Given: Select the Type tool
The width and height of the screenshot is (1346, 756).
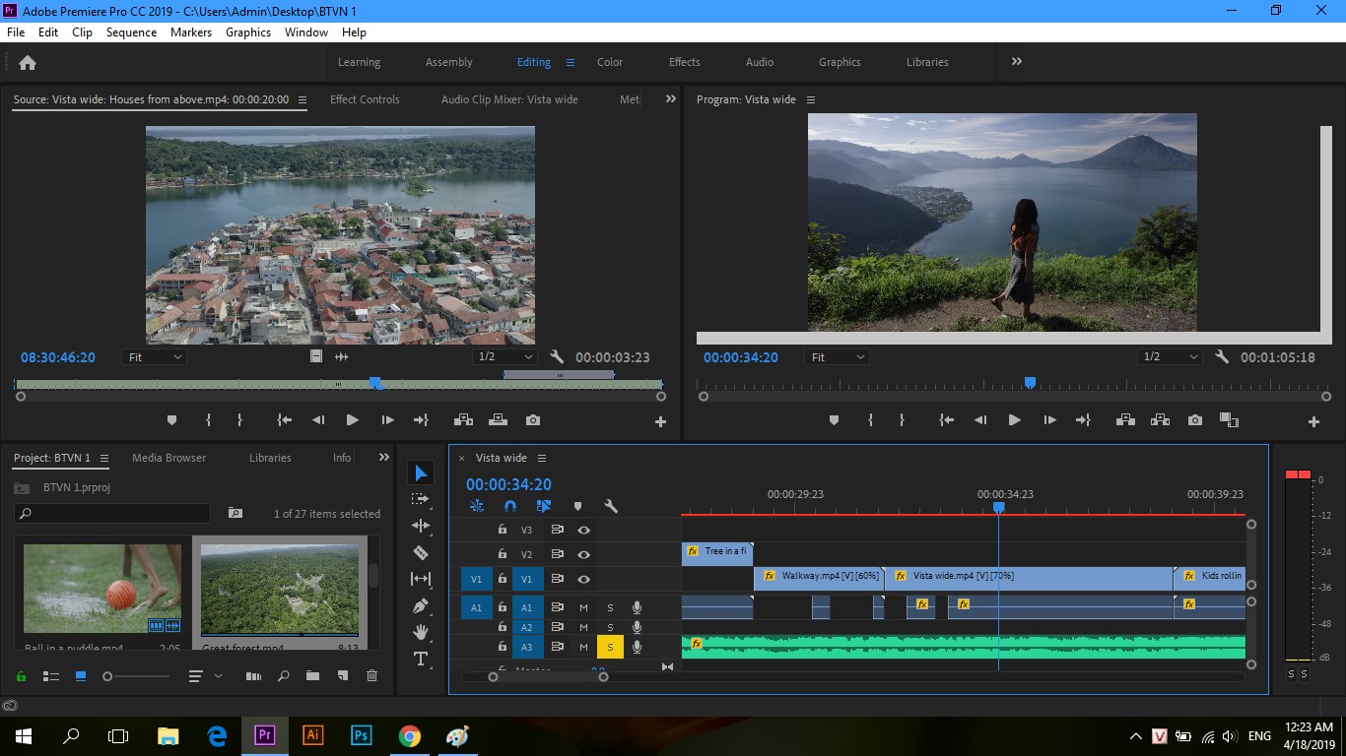Looking at the screenshot, I should [421, 659].
